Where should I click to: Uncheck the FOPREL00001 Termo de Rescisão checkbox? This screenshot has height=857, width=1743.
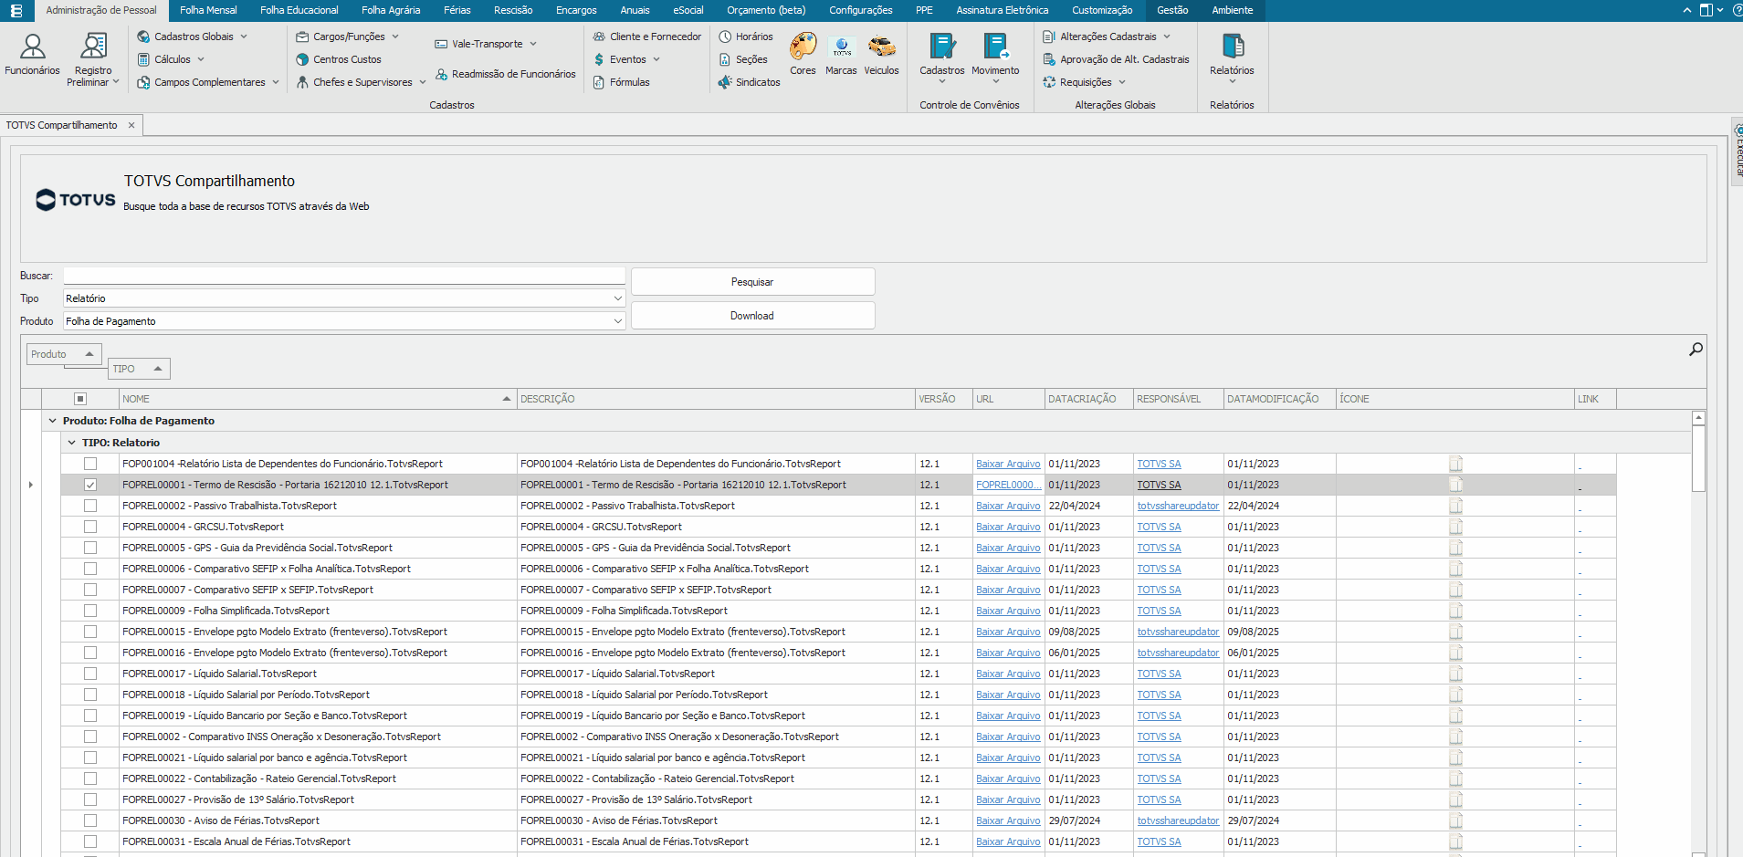[90, 485]
